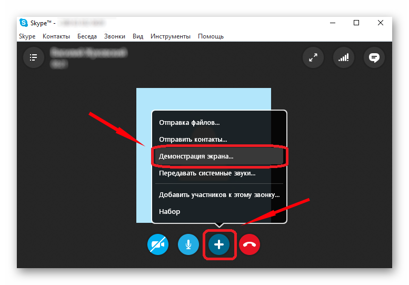409x285 pixels.
Task: Open the contacts list panel icon
Action: click(x=33, y=57)
